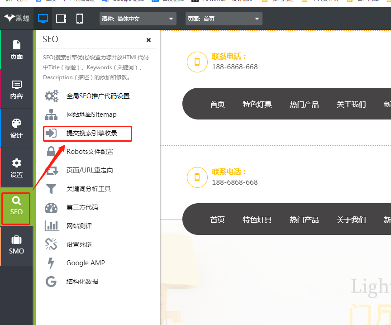
Task: Open the 页面 首页 page dropdown
Action: tap(224, 19)
